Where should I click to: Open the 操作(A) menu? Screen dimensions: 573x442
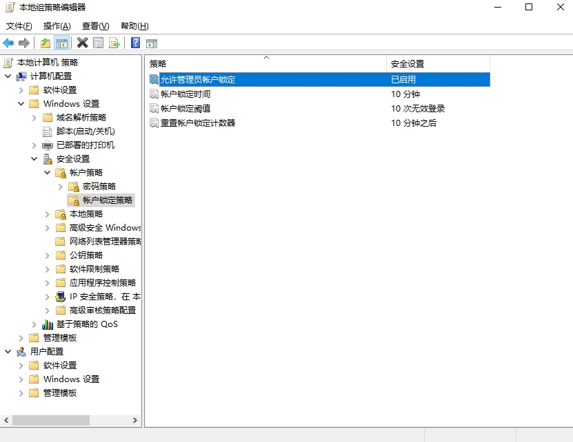(57, 26)
